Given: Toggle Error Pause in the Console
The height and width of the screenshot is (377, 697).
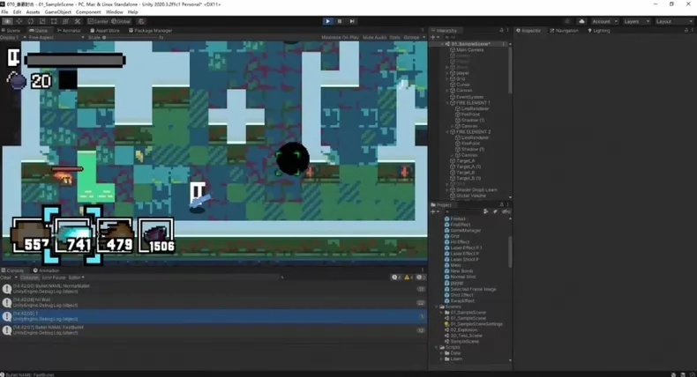Looking at the screenshot, I should click(x=53, y=277).
